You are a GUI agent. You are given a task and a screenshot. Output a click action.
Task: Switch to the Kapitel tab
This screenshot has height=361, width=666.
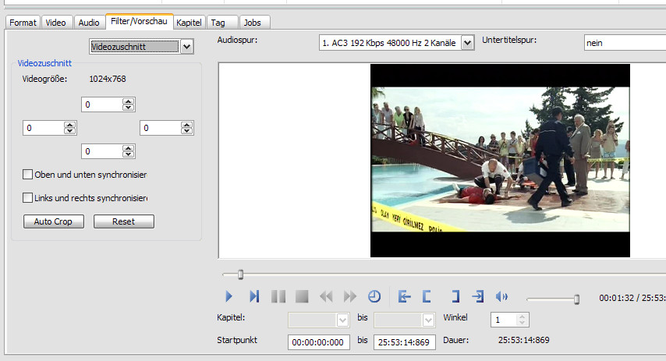[x=189, y=23]
